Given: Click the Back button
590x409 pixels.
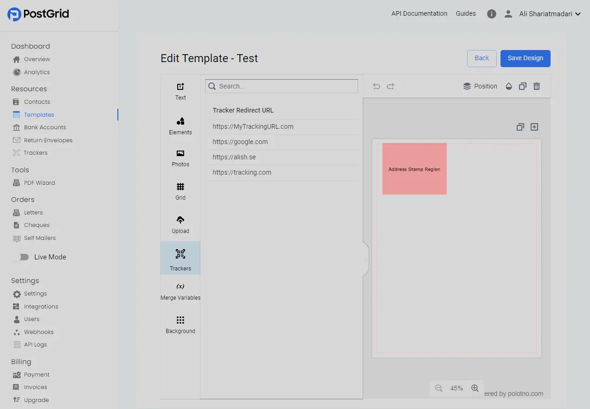Looking at the screenshot, I should [x=481, y=58].
